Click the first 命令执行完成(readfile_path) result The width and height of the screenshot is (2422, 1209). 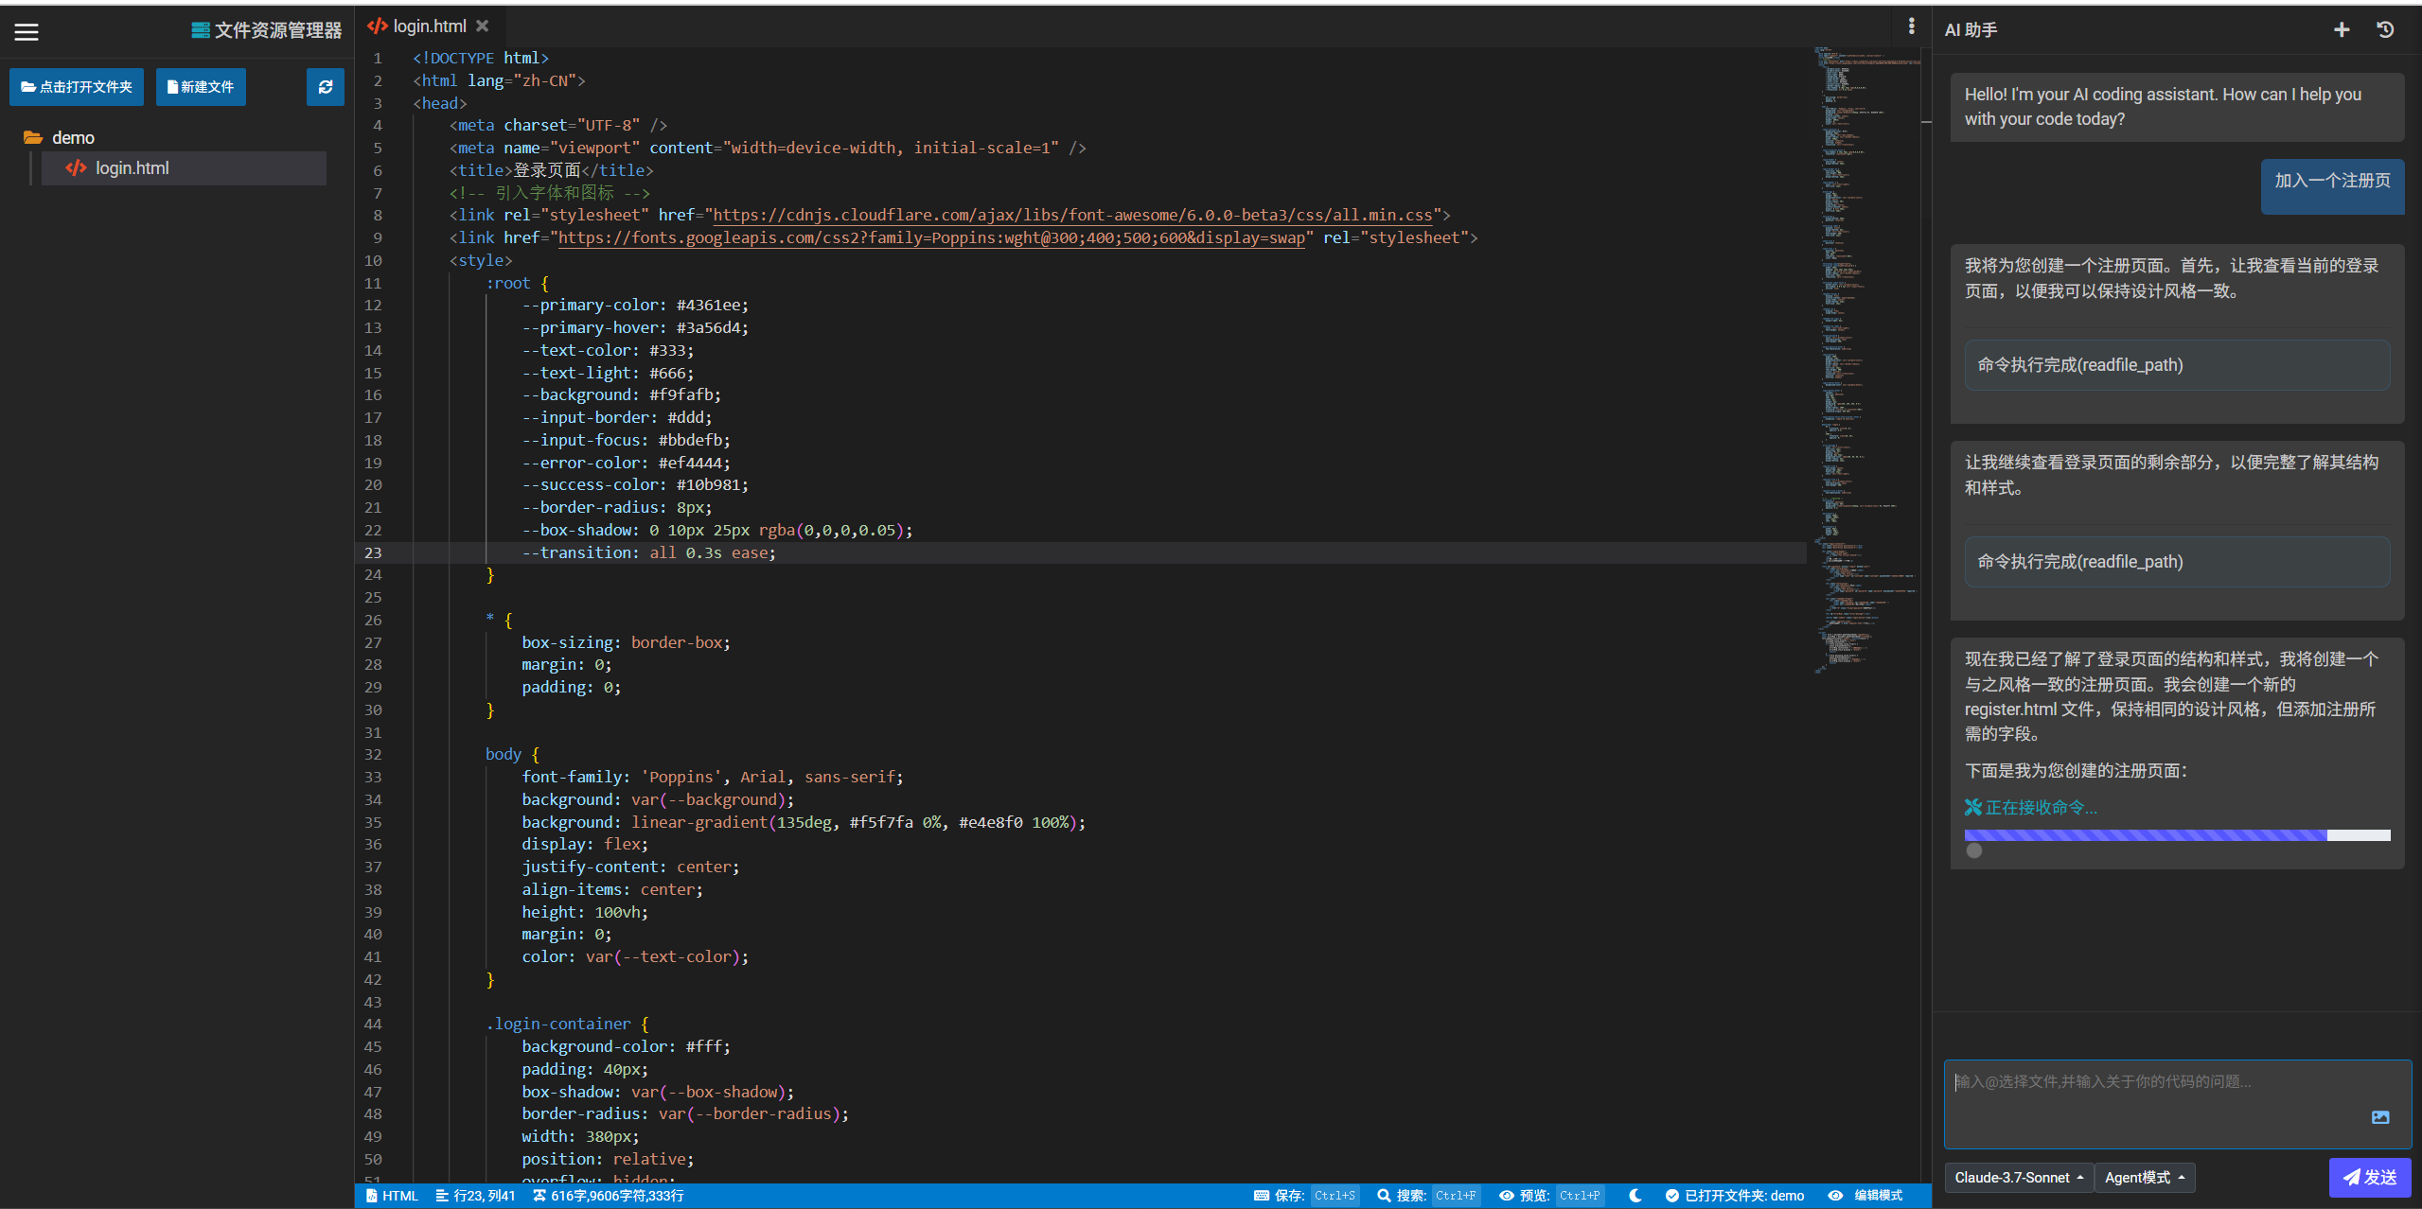2177,365
